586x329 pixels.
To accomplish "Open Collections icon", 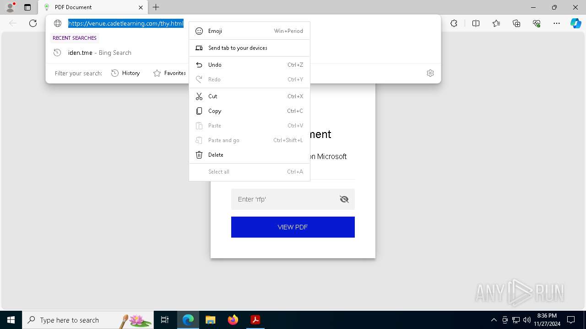I will click(x=516, y=23).
